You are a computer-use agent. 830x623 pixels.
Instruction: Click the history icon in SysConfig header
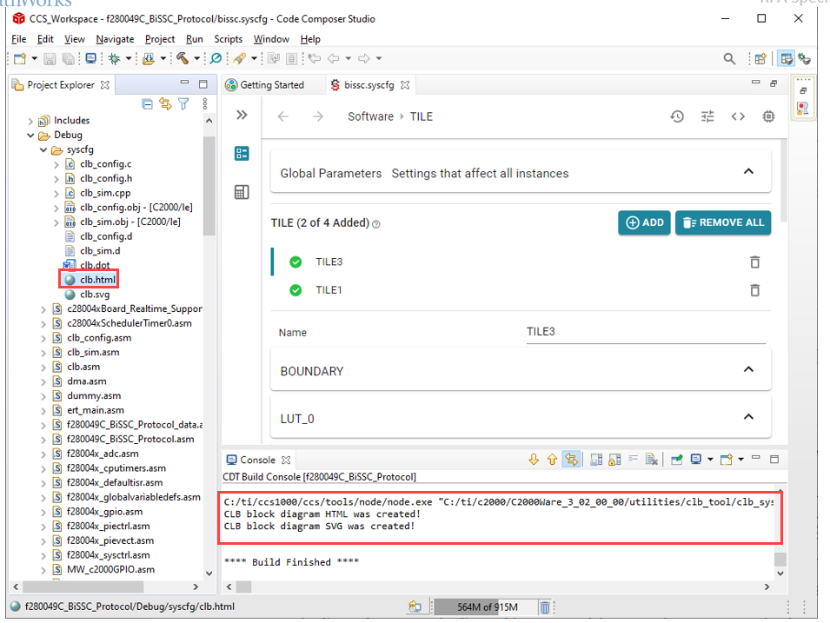pos(677,116)
